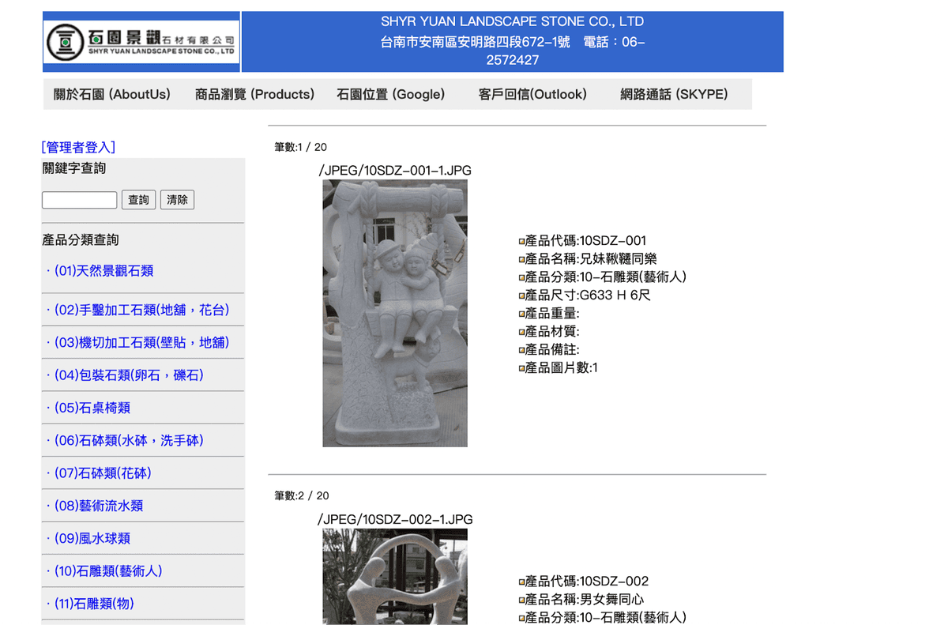The width and height of the screenshot is (948, 625).
Task: Click record counter 筆數:2 / 20
Action: click(x=302, y=495)
